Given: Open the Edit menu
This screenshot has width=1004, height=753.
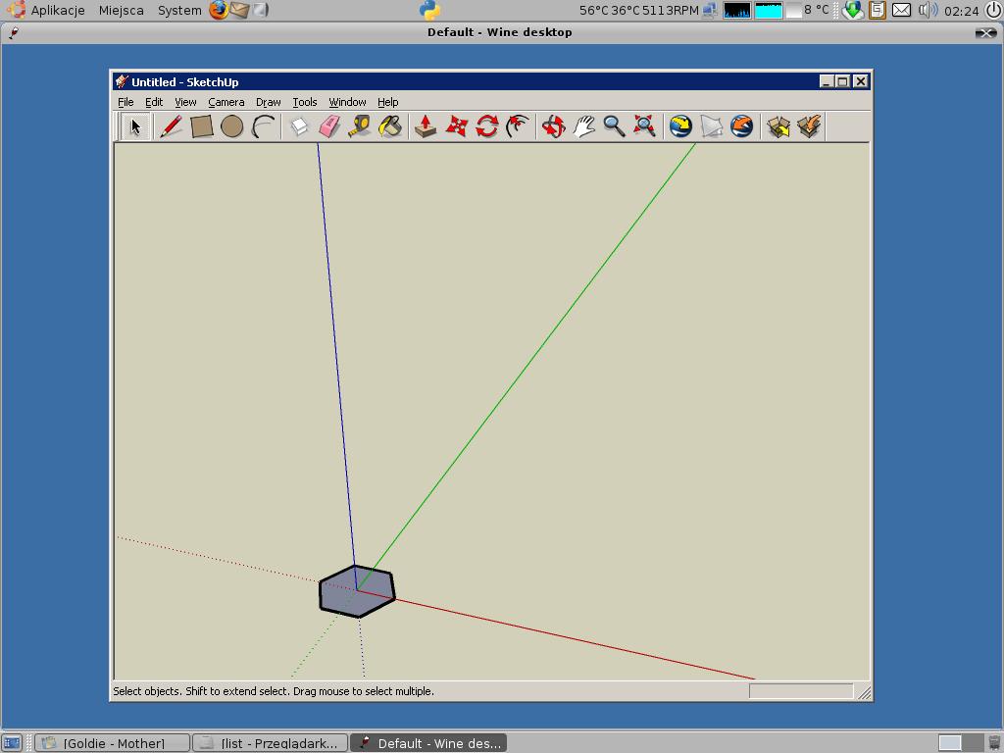Looking at the screenshot, I should coord(154,102).
